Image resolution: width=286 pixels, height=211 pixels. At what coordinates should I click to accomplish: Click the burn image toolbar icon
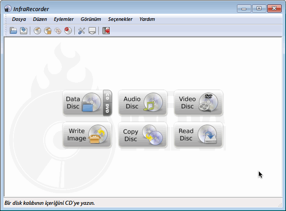click(x=48, y=31)
